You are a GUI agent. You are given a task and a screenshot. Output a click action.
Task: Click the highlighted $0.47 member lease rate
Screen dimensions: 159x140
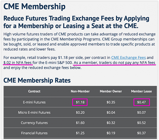(x=141, y=102)
